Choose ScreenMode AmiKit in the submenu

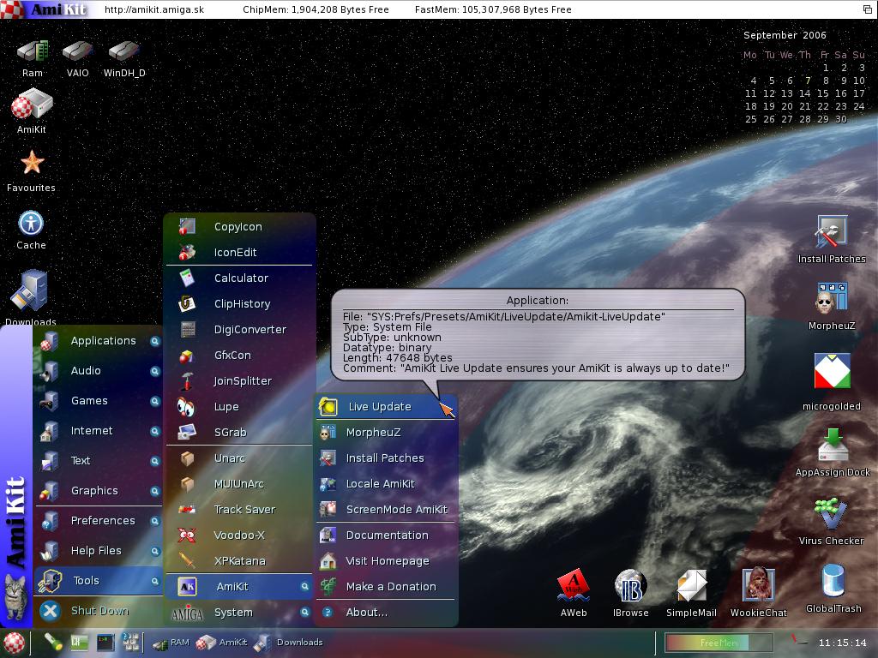point(386,510)
